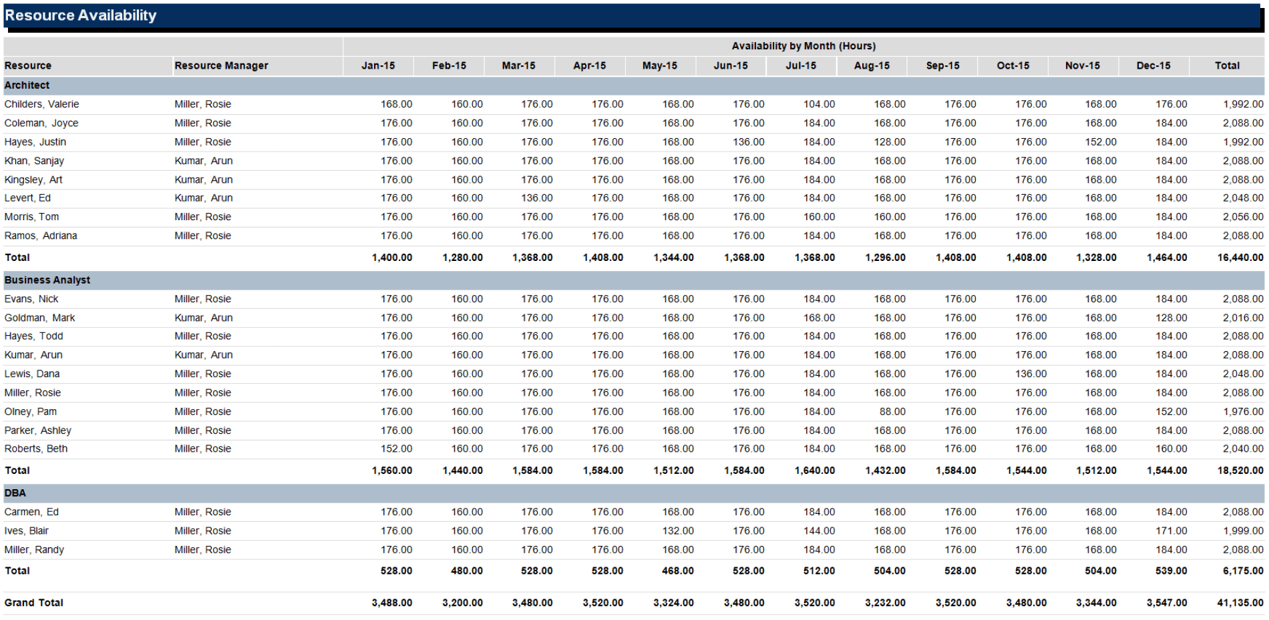Select the Childers, Valerie resource row
This screenshot has height=620, width=1269.
(x=634, y=104)
